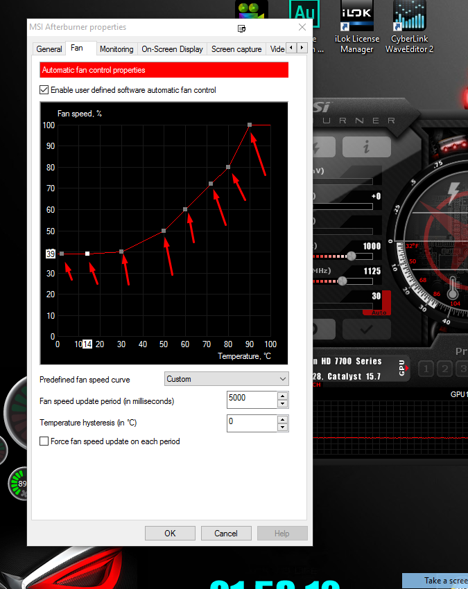The height and width of the screenshot is (589, 468).
Task: Click Afterburner's checkmark apply button
Action: point(367,329)
